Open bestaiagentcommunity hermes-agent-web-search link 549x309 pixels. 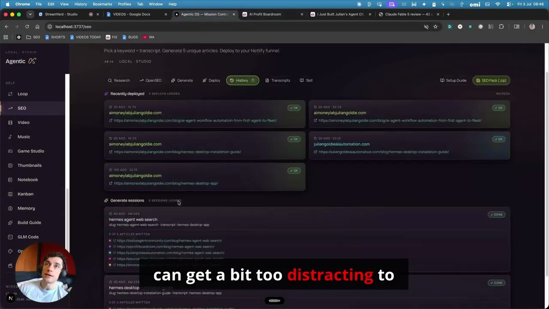(x=169, y=241)
